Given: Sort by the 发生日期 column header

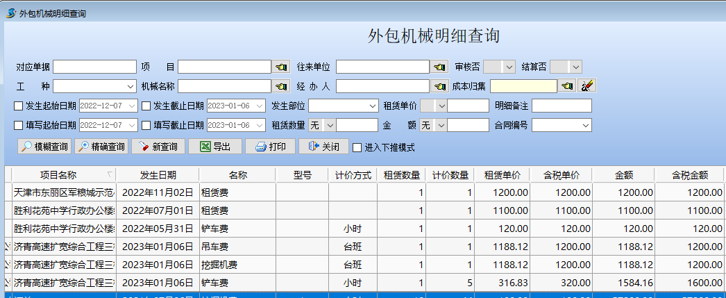Looking at the screenshot, I should (158, 175).
